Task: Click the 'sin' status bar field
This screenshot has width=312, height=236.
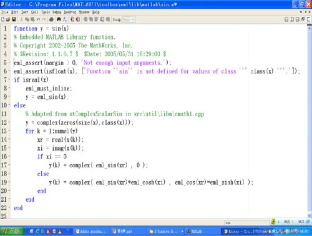Action: 246,223
